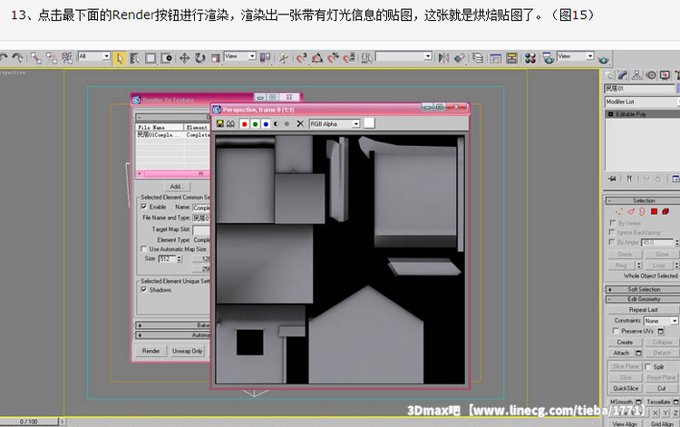Toggle the red channel in render window

(x=244, y=124)
